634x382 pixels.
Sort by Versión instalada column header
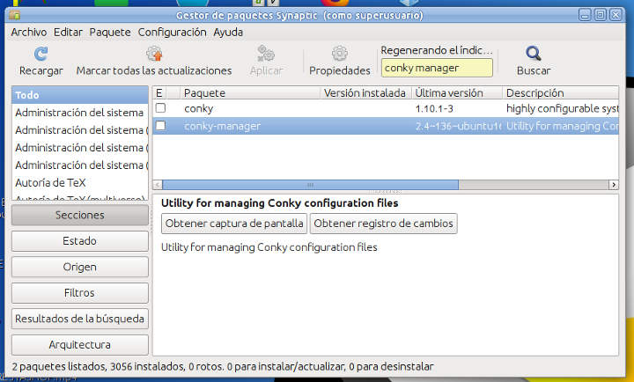click(x=366, y=93)
